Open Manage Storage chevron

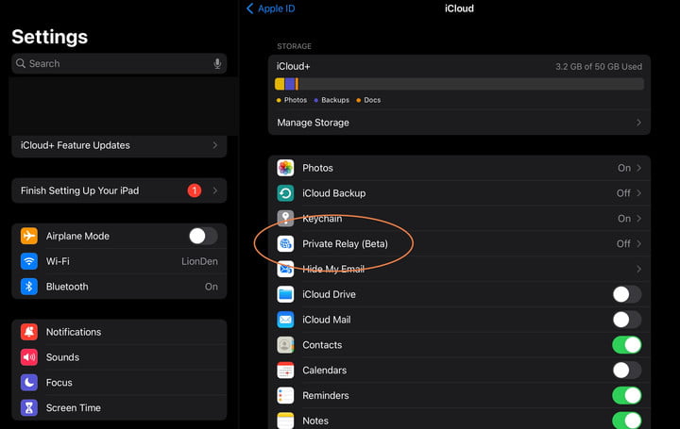pos(638,123)
